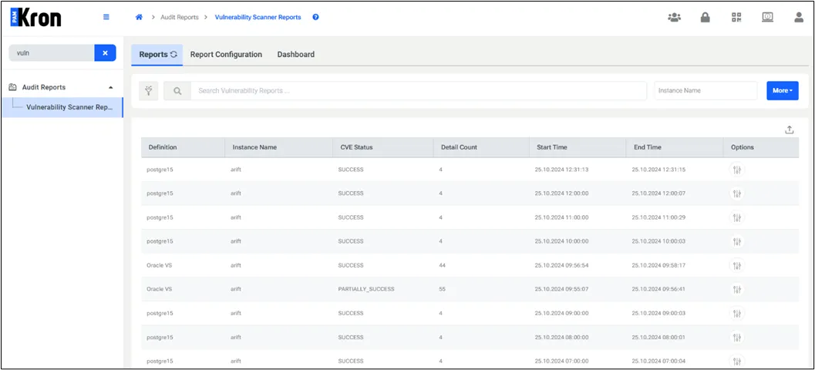Click the magnifier search icon
The image size is (815, 370).
click(x=177, y=90)
